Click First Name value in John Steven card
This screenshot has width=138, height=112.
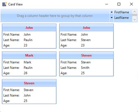(x=84, y=34)
